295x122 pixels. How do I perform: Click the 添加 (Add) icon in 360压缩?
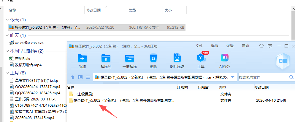82,58
